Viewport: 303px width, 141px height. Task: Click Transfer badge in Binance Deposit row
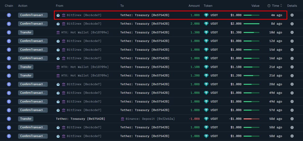26,119
